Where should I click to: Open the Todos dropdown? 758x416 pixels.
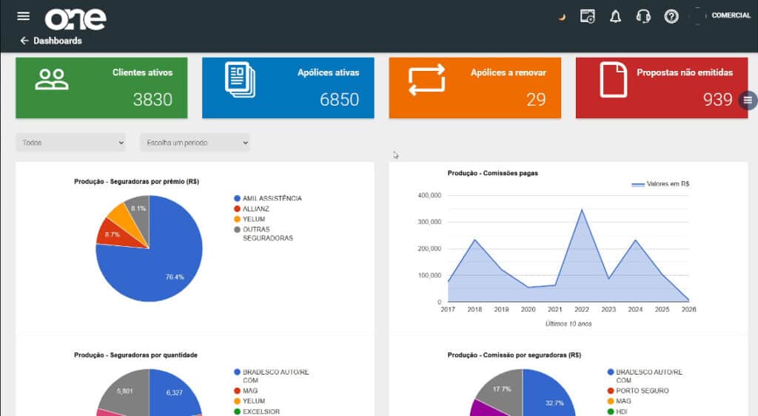pyautogui.click(x=70, y=143)
